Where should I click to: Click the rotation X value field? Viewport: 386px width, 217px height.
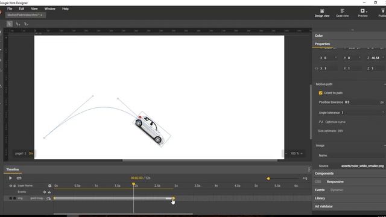(330, 58)
